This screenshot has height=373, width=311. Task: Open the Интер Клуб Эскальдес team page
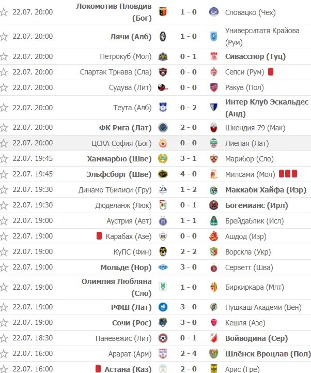pos(267,108)
